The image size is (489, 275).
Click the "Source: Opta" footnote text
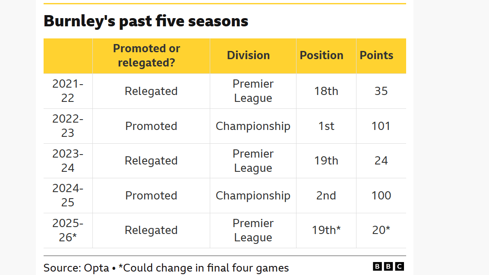pos(76,268)
